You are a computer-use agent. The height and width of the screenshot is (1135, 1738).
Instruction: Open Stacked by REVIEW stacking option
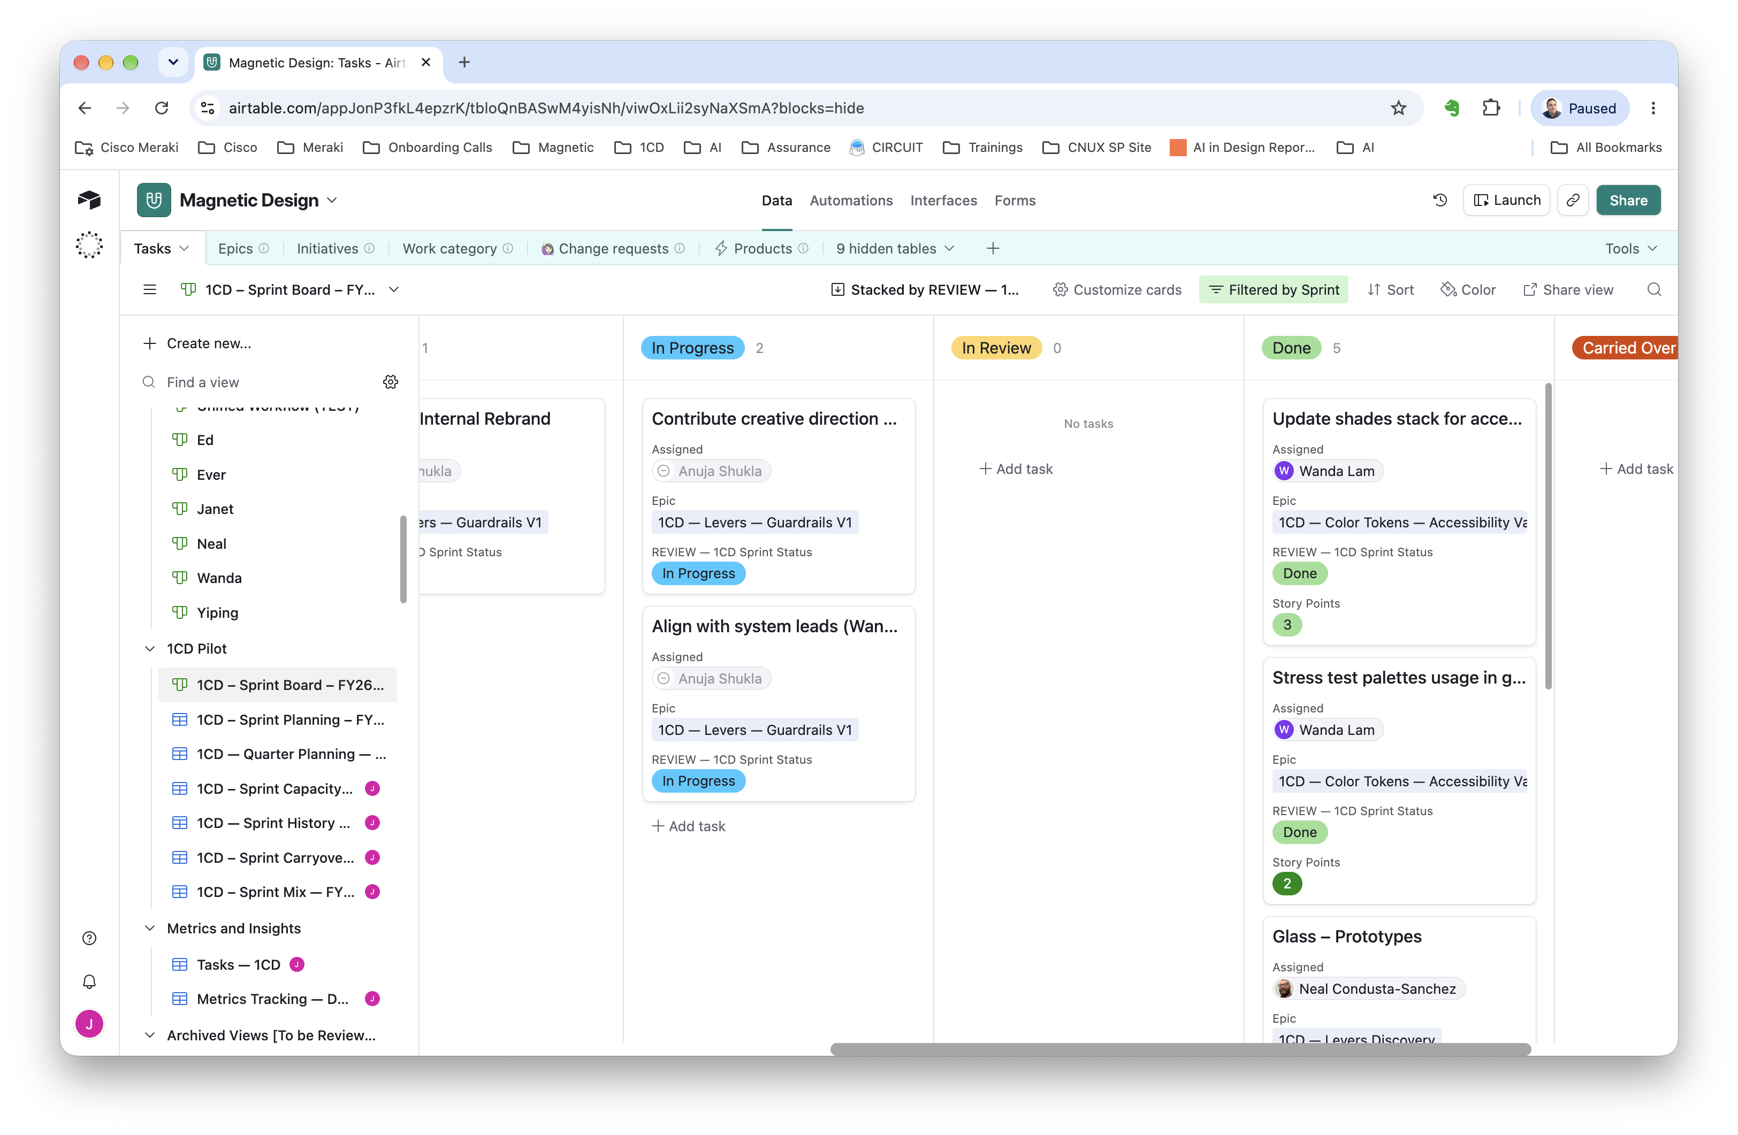pyautogui.click(x=925, y=290)
